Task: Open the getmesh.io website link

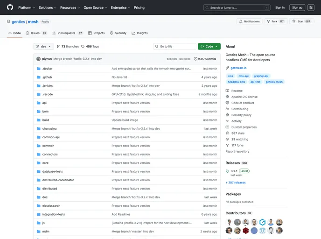Action: (240, 68)
